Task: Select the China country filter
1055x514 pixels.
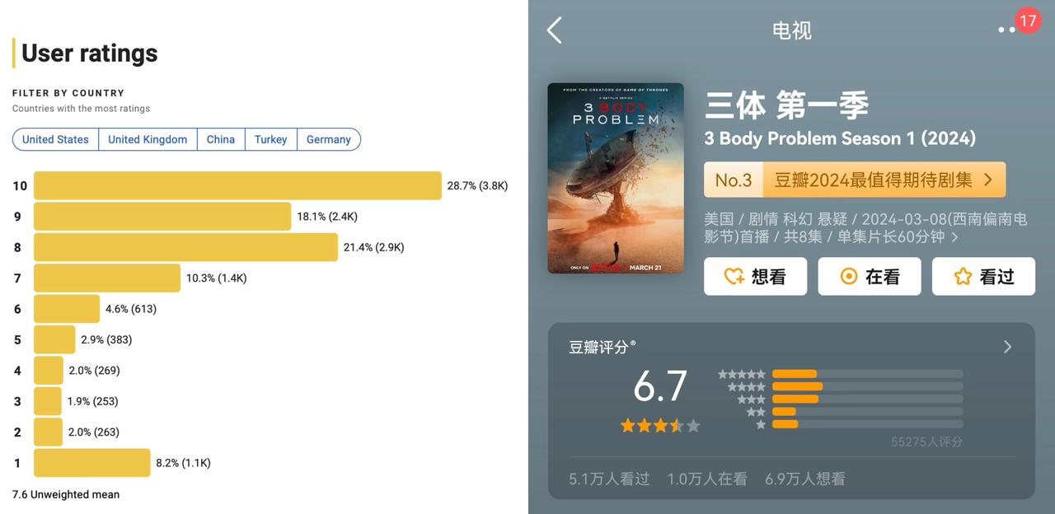Action: pos(221,139)
